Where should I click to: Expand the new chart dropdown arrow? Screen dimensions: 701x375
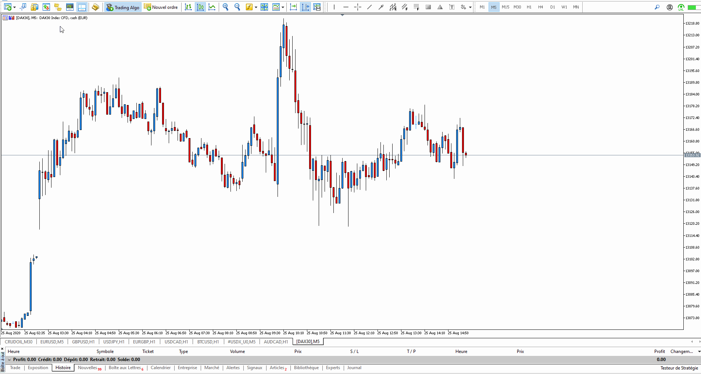click(x=14, y=7)
